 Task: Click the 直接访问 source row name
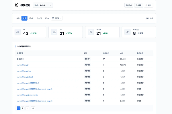pyautogui.click(x=20, y=59)
